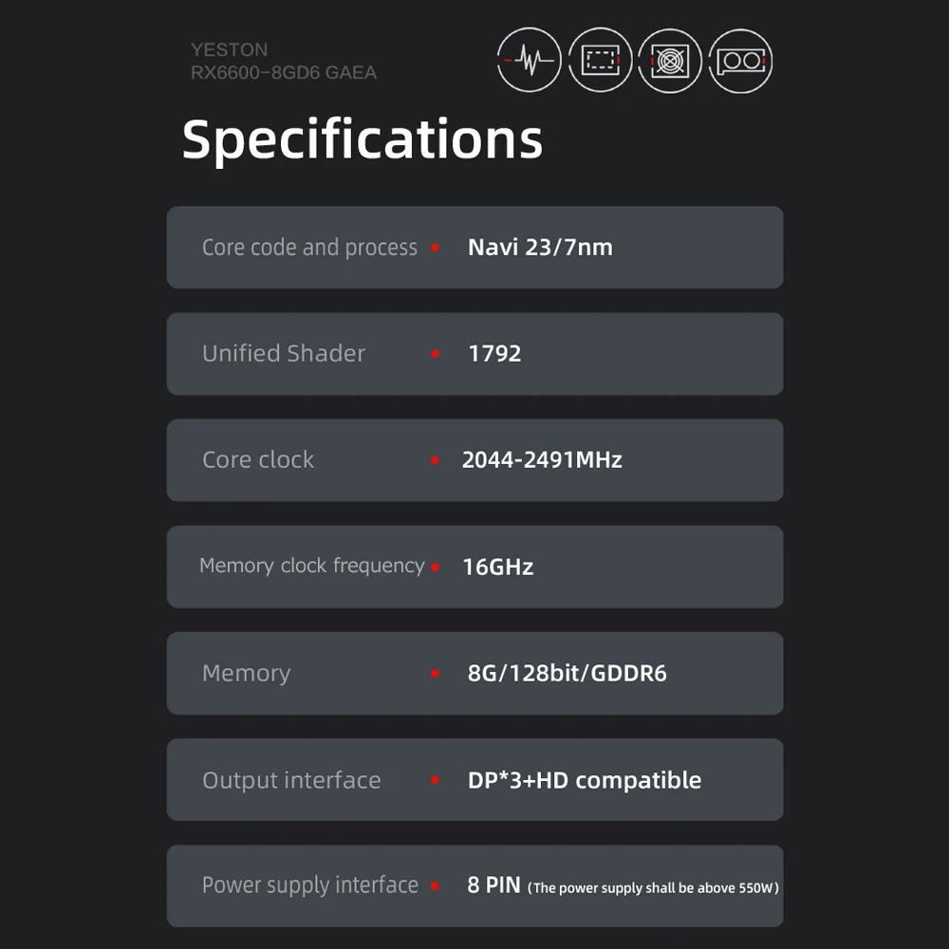949x949 pixels.
Task: Select the 8 PIN power interface value
Action: (493, 884)
